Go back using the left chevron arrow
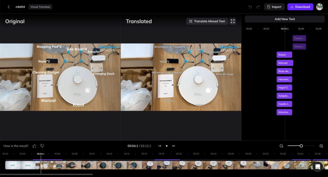328x177 pixels. pyautogui.click(x=9, y=7)
